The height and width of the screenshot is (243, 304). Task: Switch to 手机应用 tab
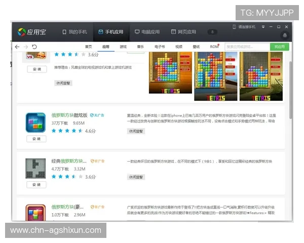(x=111, y=32)
